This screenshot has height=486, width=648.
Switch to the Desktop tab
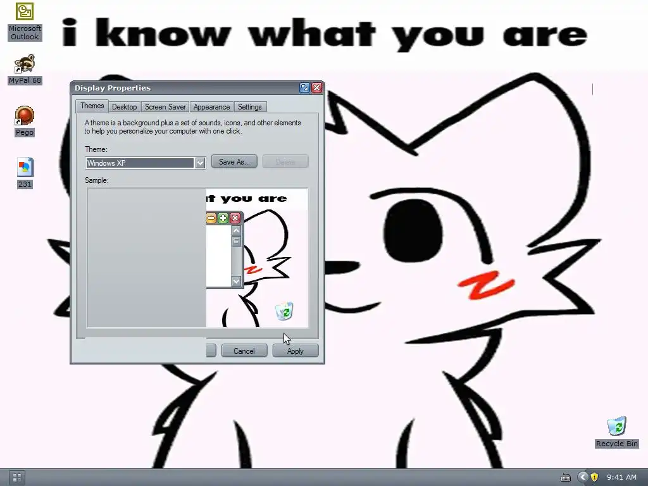point(125,107)
